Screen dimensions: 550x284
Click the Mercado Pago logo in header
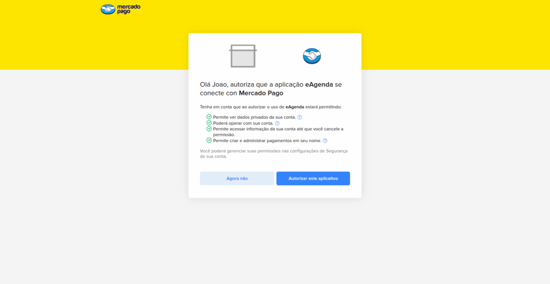pyautogui.click(x=120, y=9)
